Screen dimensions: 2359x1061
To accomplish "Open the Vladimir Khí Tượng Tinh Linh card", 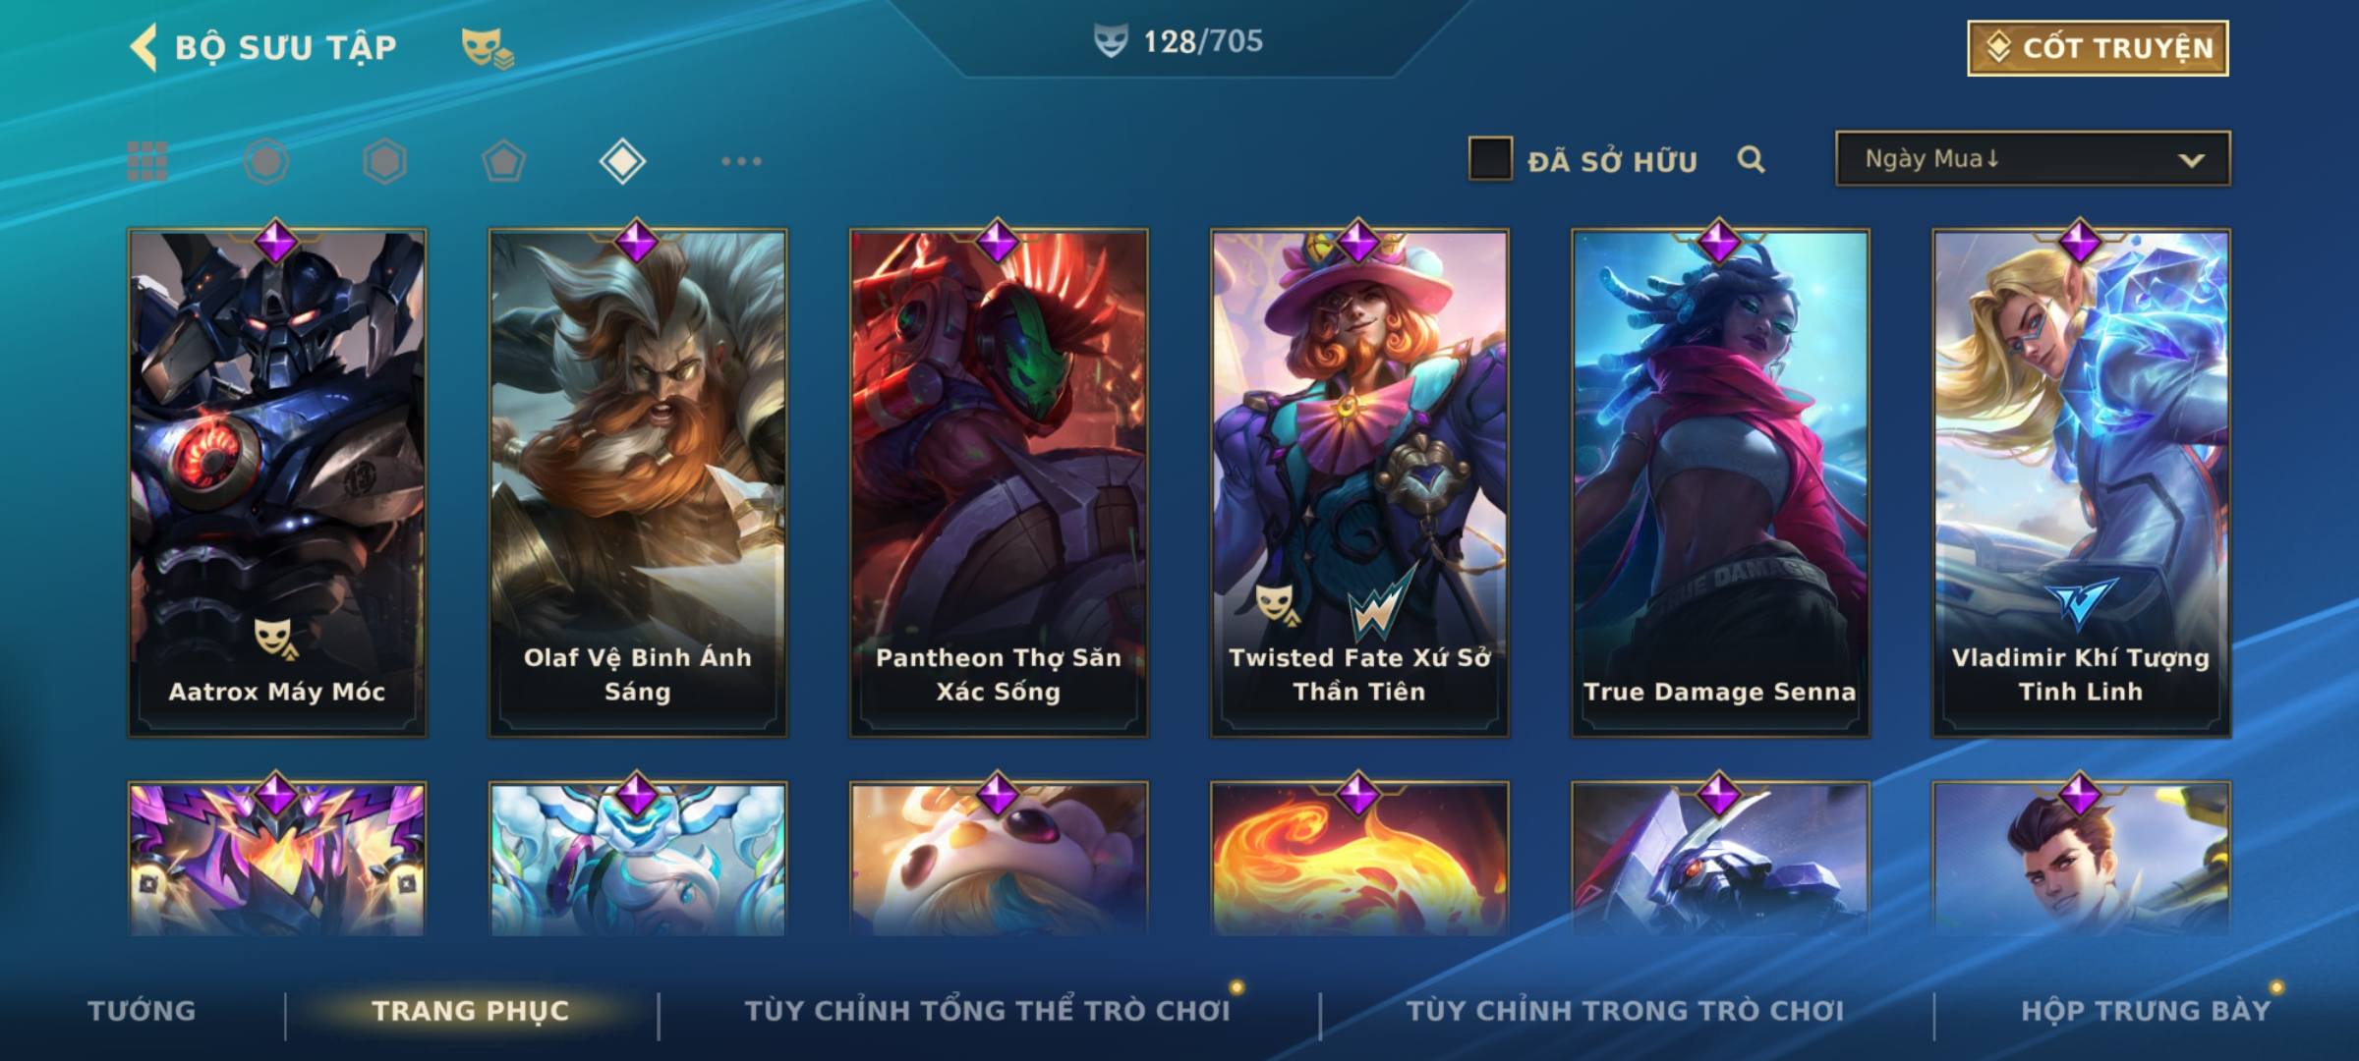I will (2081, 483).
